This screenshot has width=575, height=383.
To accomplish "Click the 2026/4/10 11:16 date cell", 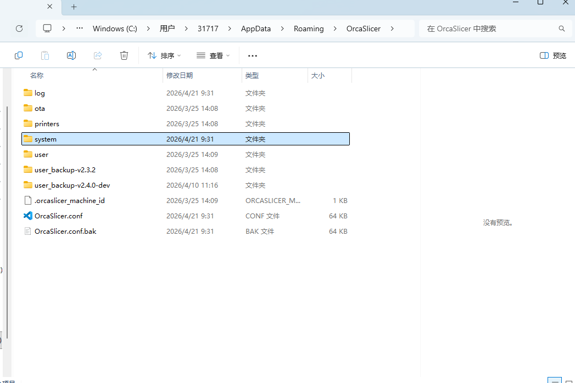I will click(192, 185).
